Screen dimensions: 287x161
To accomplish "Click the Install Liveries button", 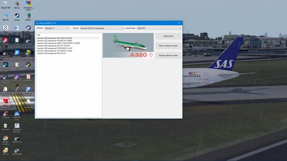I will (168, 36).
